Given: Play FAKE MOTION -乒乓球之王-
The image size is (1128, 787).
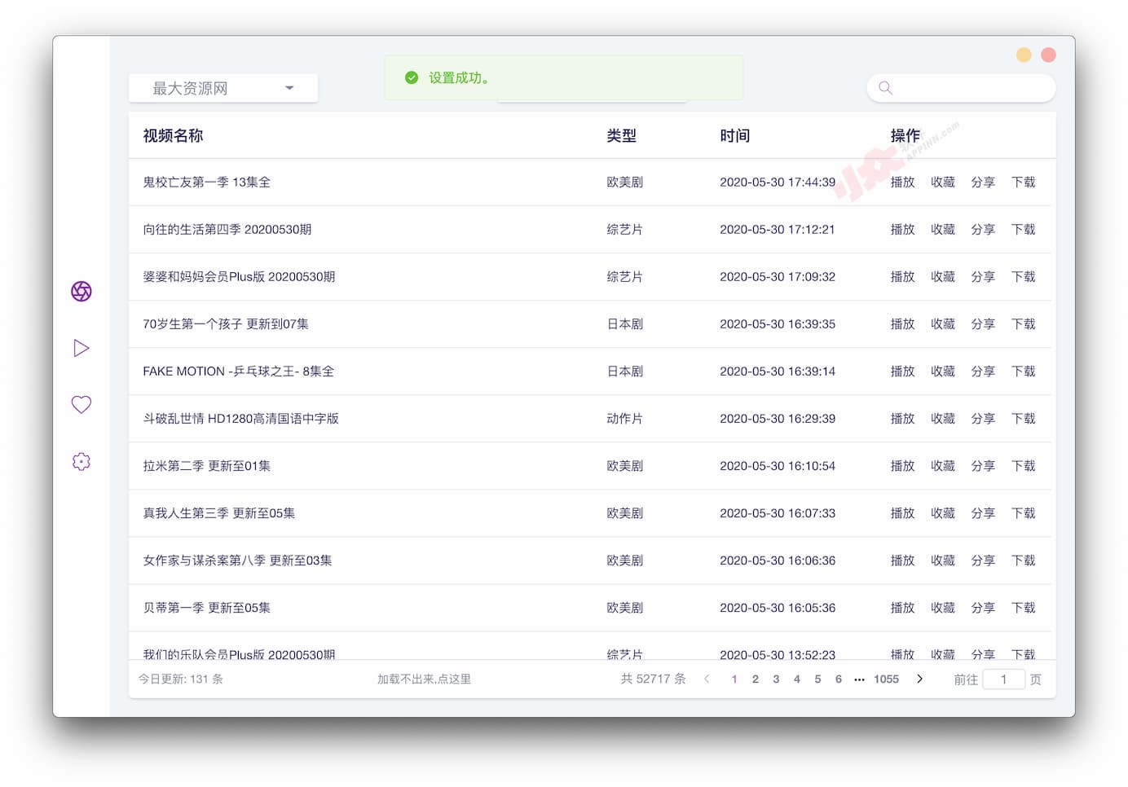Looking at the screenshot, I should pyautogui.click(x=902, y=372).
